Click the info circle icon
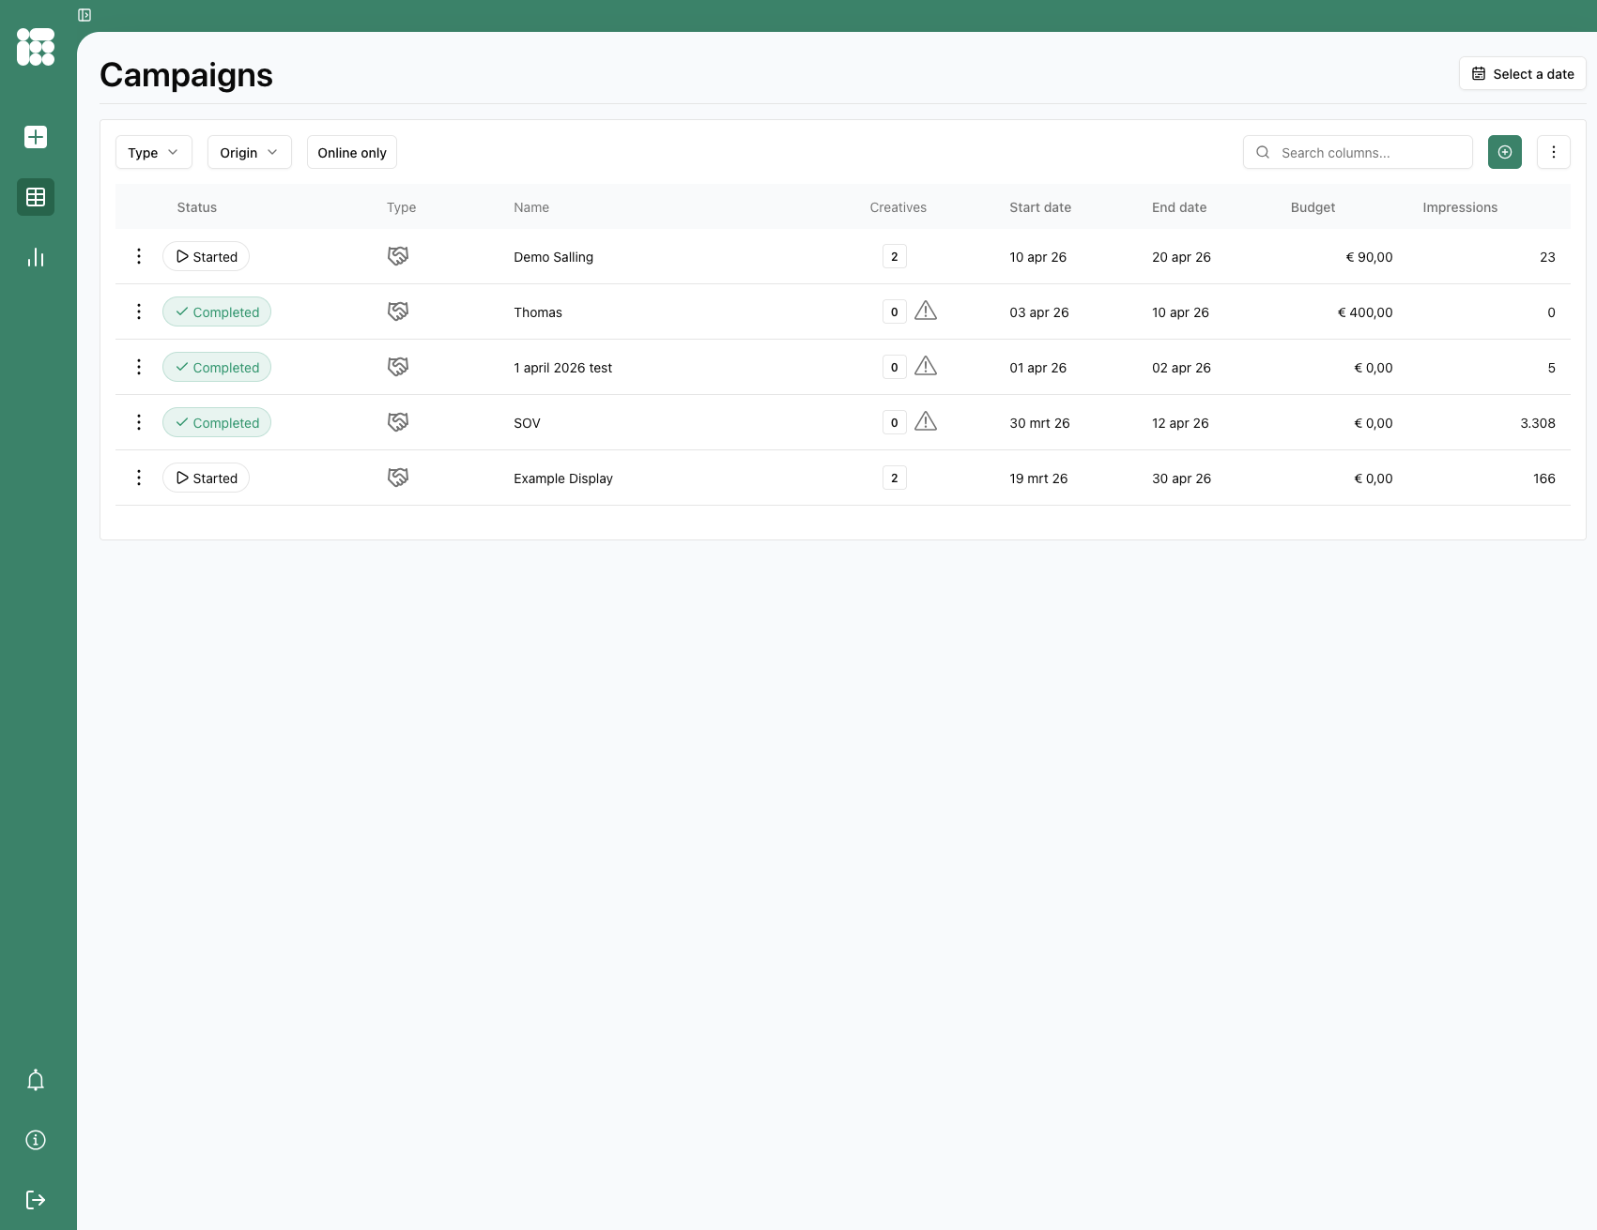This screenshot has width=1597, height=1230. (36, 1140)
